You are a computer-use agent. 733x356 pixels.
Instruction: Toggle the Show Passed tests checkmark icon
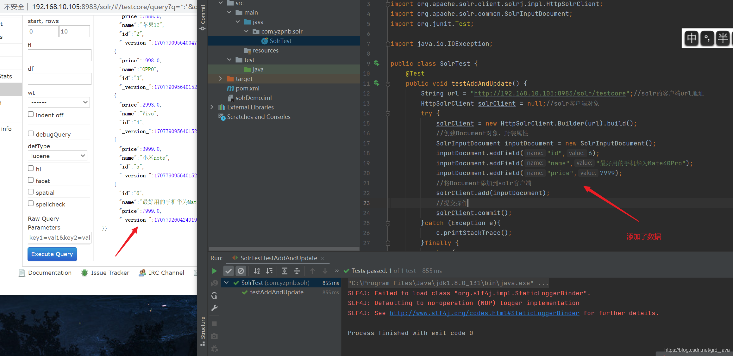coord(229,271)
